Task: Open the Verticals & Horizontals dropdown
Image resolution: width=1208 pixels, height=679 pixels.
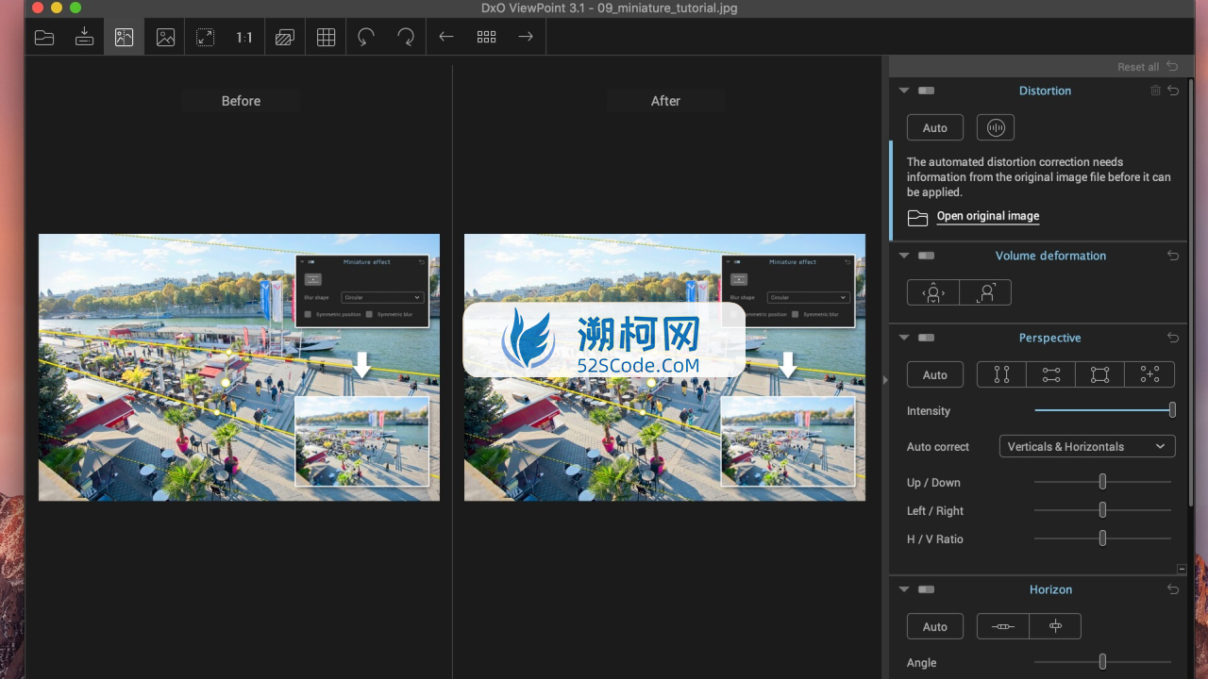Action: pyautogui.click(x=1087, y=446)
